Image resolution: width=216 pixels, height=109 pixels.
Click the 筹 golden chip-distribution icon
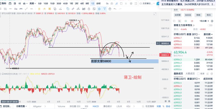click(49, 9)
